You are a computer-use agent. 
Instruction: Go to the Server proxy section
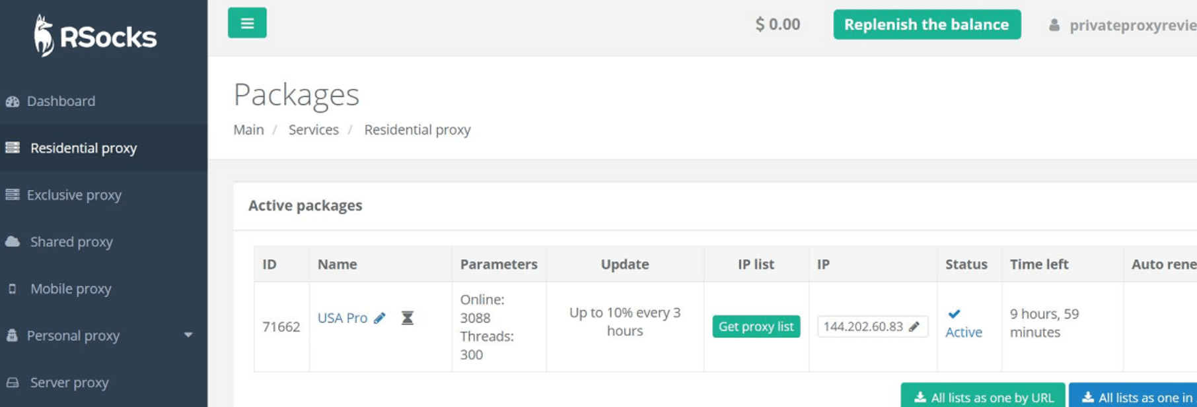coord(104,383)
